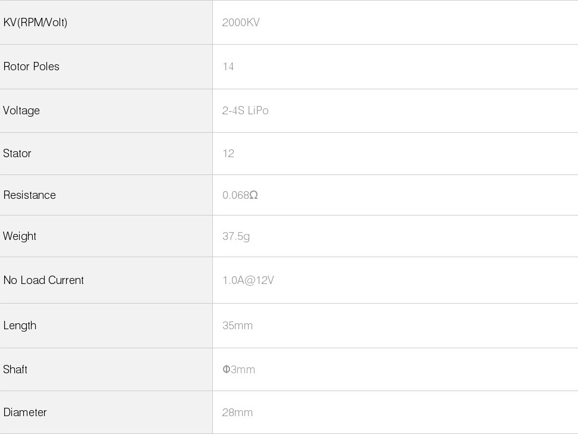Click the Diameter row label

point(25,413)
